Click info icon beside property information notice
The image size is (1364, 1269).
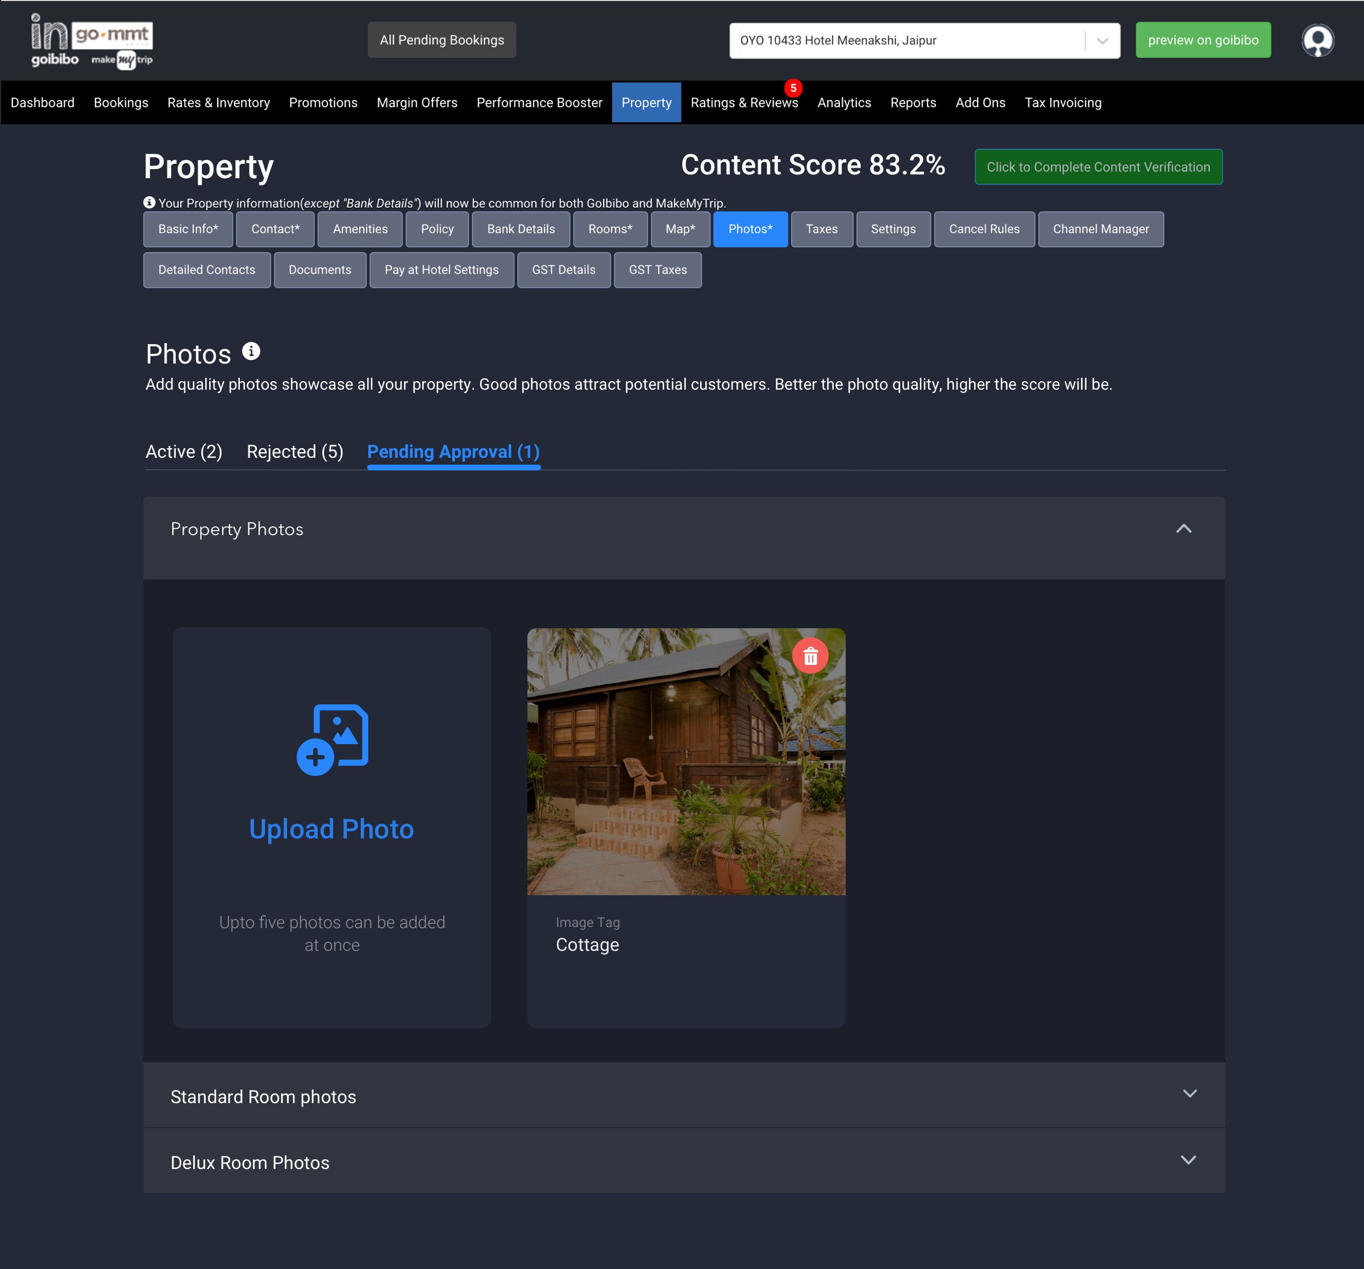point(149,202)
